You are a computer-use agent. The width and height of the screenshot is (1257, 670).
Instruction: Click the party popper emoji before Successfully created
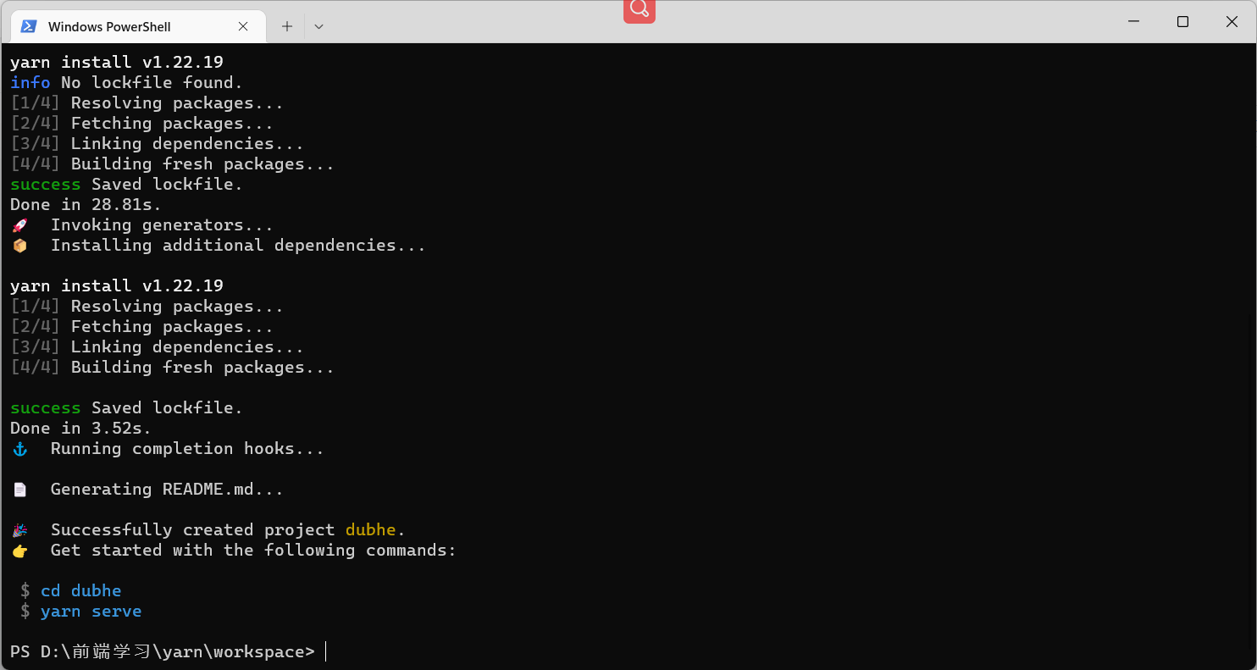[x=19, y=530]
